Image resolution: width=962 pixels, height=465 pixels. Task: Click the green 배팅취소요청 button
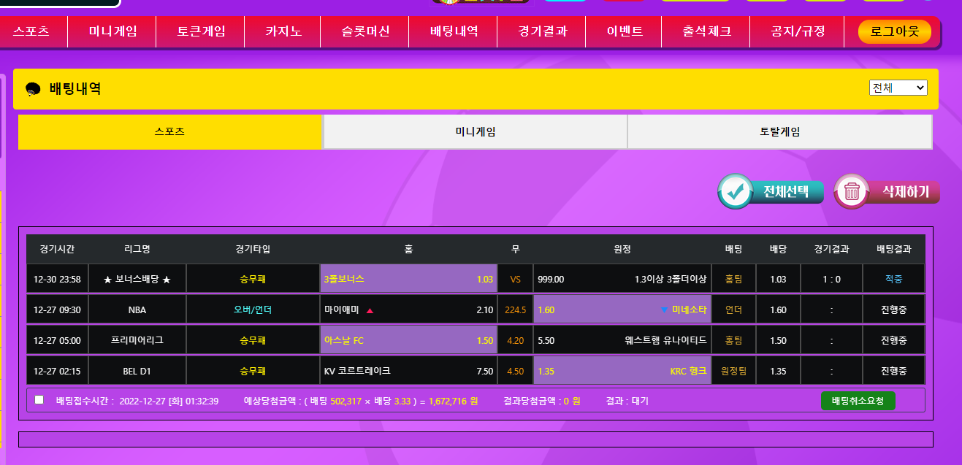(x=858, y=401)
